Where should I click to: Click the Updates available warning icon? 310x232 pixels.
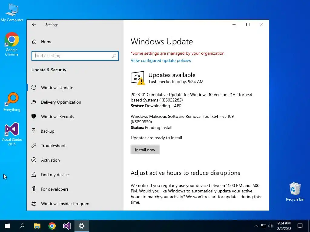coord(138,78)
